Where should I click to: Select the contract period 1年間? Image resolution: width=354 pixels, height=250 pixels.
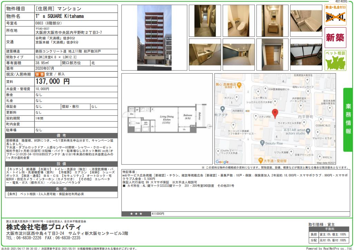click(39, 118)
